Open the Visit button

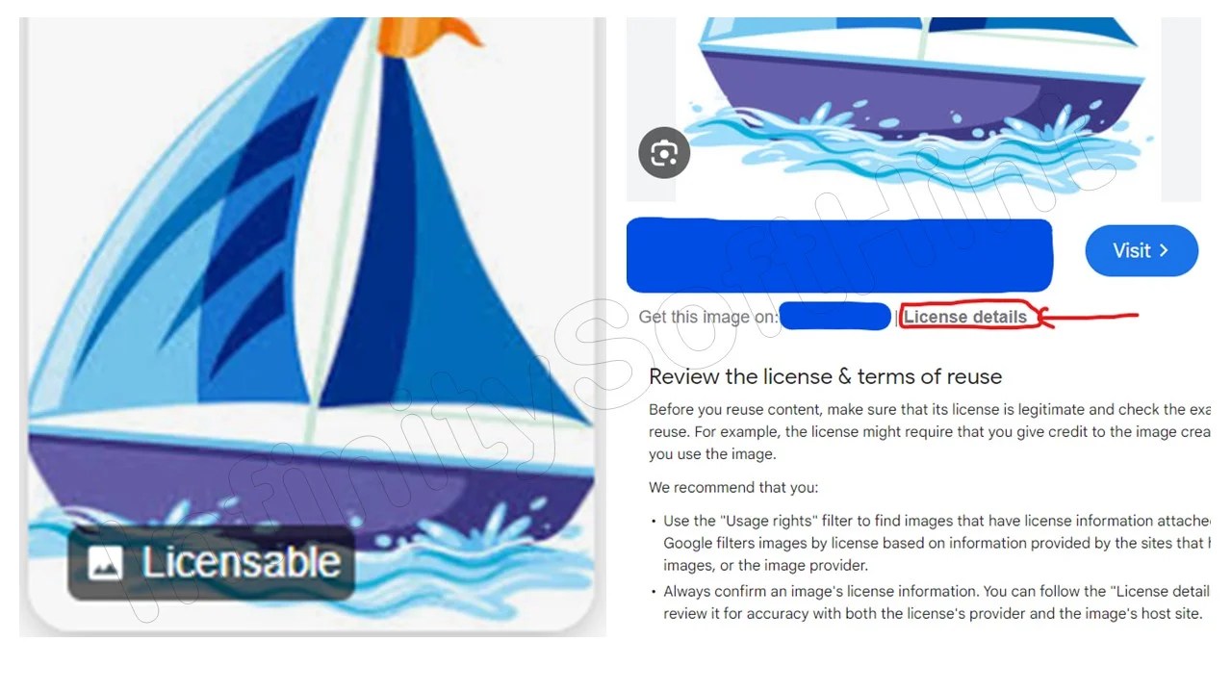click(1142, 251)
